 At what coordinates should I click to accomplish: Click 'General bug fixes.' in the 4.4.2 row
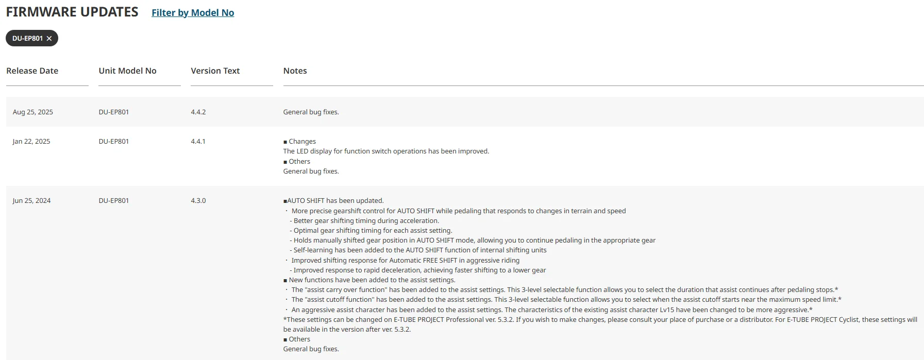coord(311,112)
